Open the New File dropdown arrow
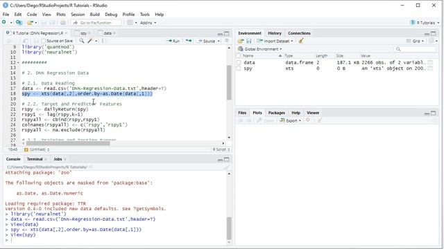This screenshot has height=249, width=444. tap(11, 23)
